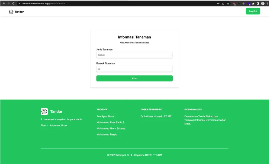Viewport: 270px width, 164px height.
Task: Open the share icon in the address bar
Action: (223, 4)
